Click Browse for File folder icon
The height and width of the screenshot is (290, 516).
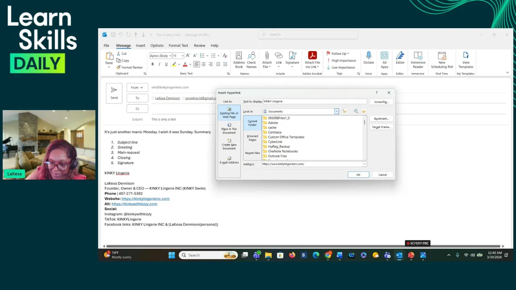pyautogui.click(x=364, y=111)
